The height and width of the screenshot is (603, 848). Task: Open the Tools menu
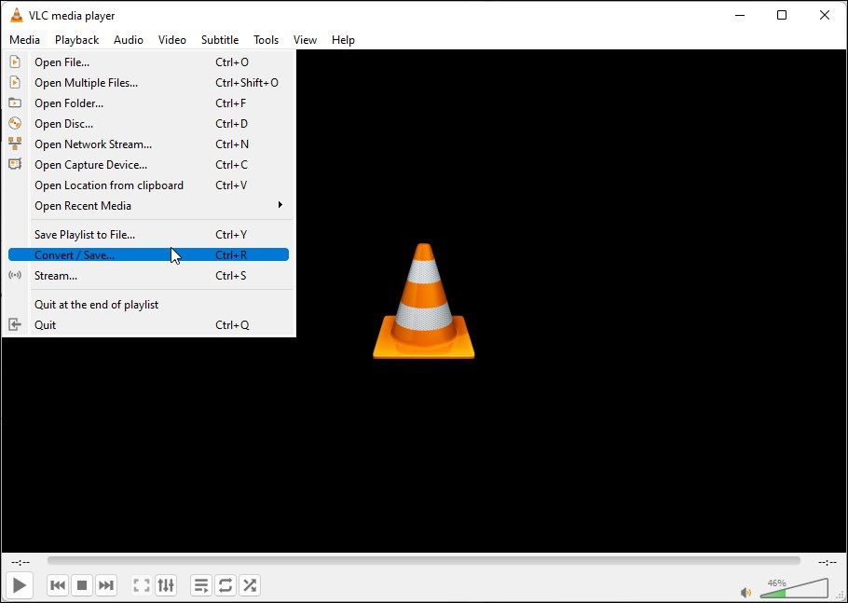tap(266, 39)
